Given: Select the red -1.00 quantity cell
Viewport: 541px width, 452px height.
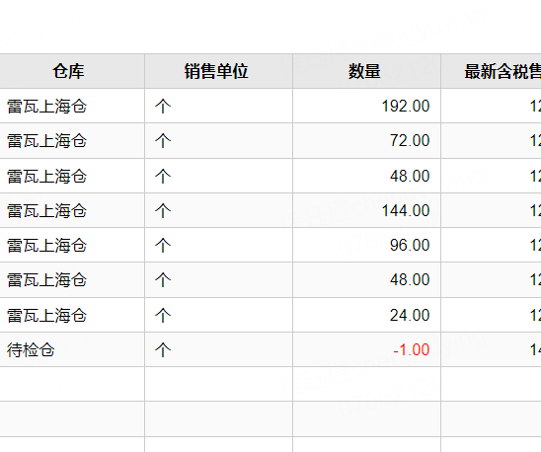Looking at the screenshot, I should pos(367,349).
